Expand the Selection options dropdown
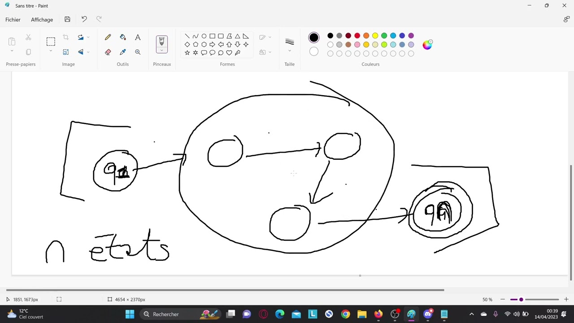The height and width of the screenshot is (323, 574). click(x=51, y=51)
